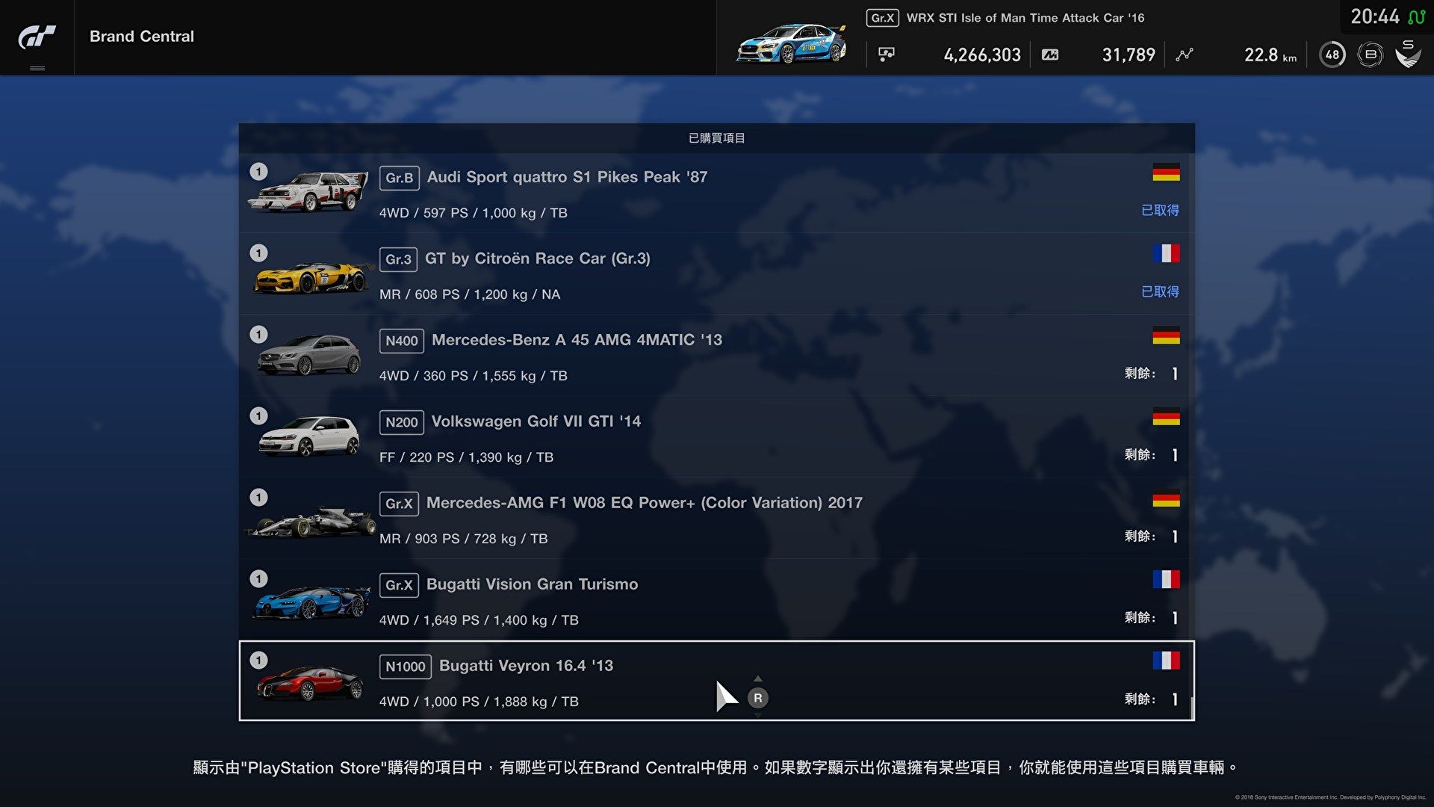Select the Audi Sport quattro S1 car thumbnail

(309, 192)
